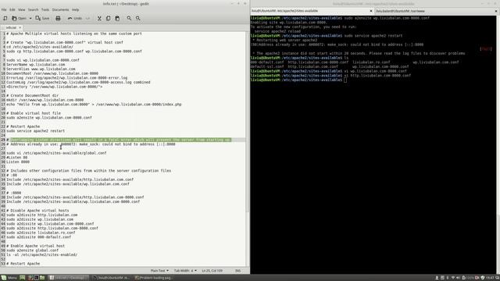Expand the Open recent files arrow

click(30, 19)
